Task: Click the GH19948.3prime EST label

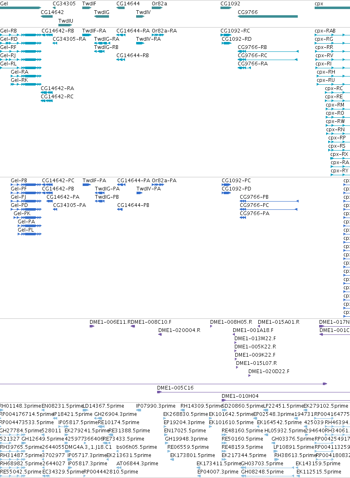Action: pyautogui.click(x=185, y=439)
